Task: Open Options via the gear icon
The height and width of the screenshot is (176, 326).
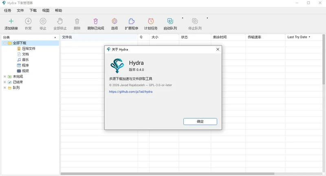Action: [115, 21]
